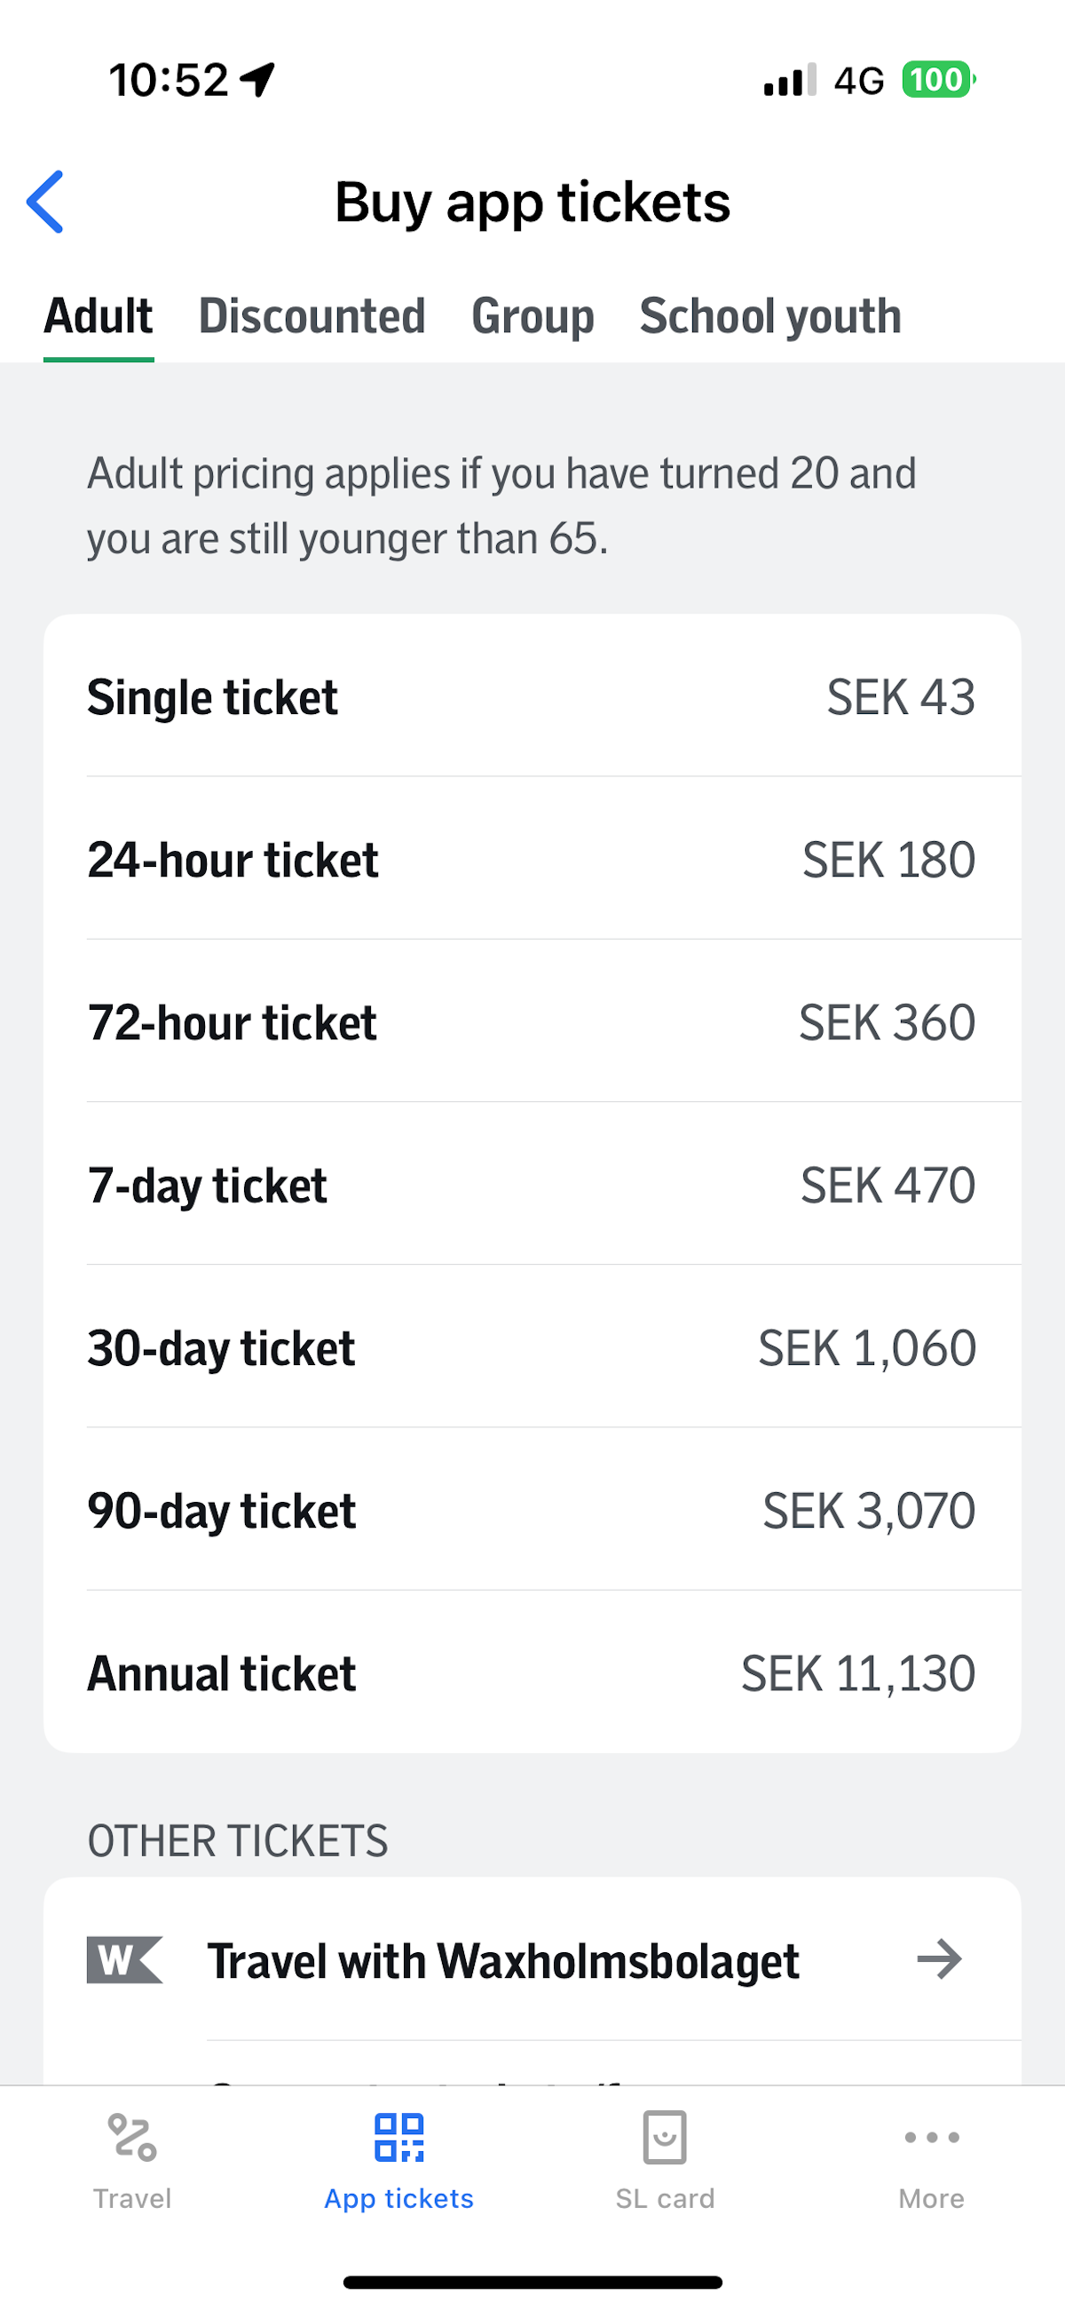Select the Adult pricing tab
The image size is (1065, 2311).
(x=99, y=317)
